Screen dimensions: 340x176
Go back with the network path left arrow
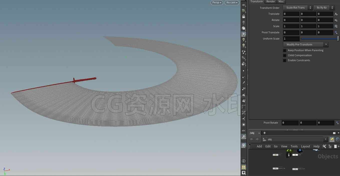(251, 139)
